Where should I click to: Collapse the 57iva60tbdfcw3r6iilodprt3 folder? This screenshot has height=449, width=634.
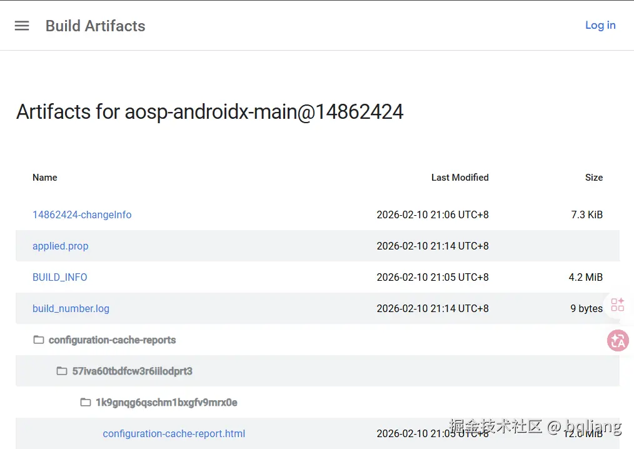[x=133, y=371]
